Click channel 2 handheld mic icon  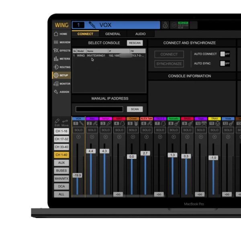(95, 123)
